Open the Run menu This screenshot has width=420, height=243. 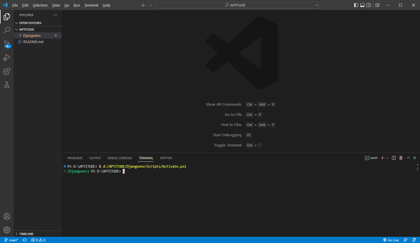(x=77, y=5)
